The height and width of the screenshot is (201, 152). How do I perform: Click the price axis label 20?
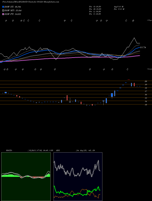146,81
